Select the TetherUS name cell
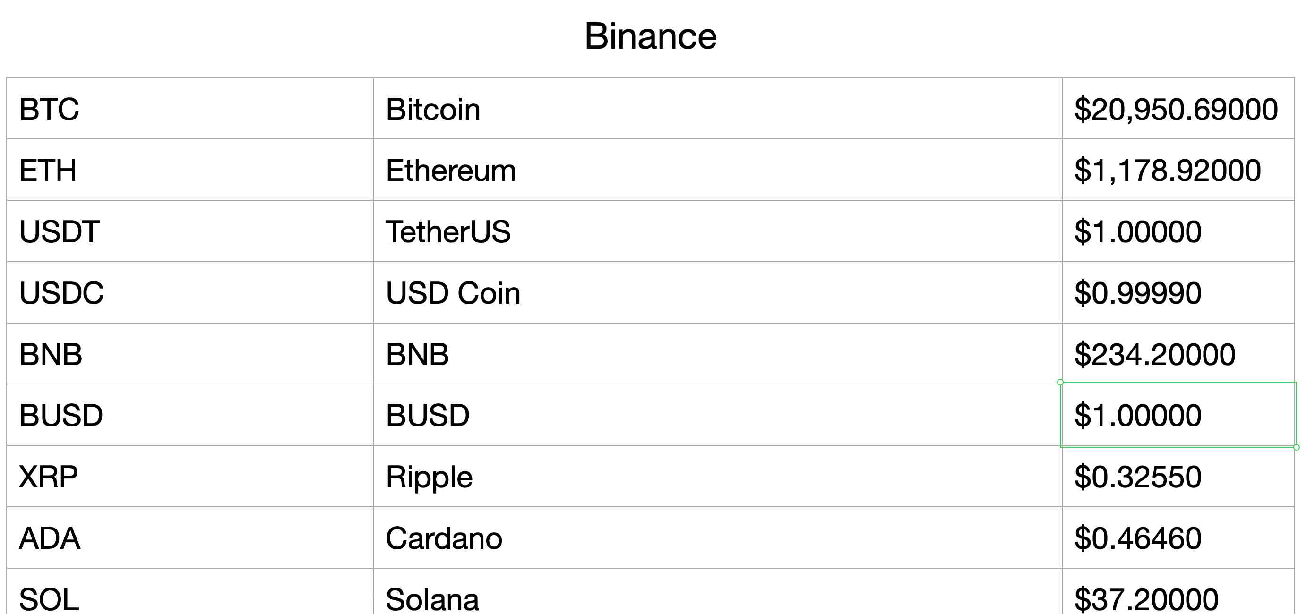The width and height of the screenshot is (1307, 614). click(x=717, y=232)
